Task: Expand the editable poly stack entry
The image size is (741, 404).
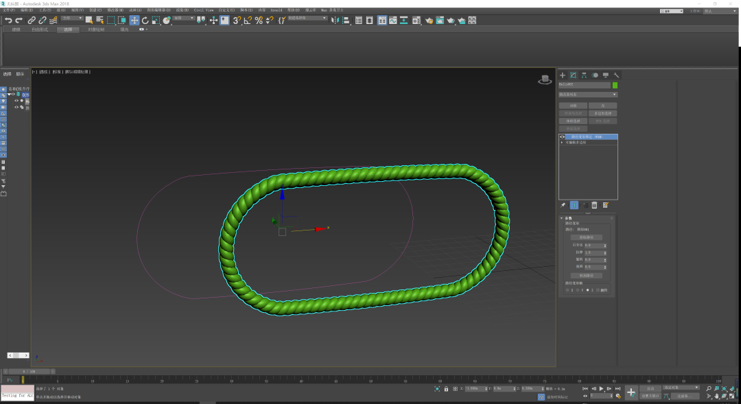Action: click(562, 142)
